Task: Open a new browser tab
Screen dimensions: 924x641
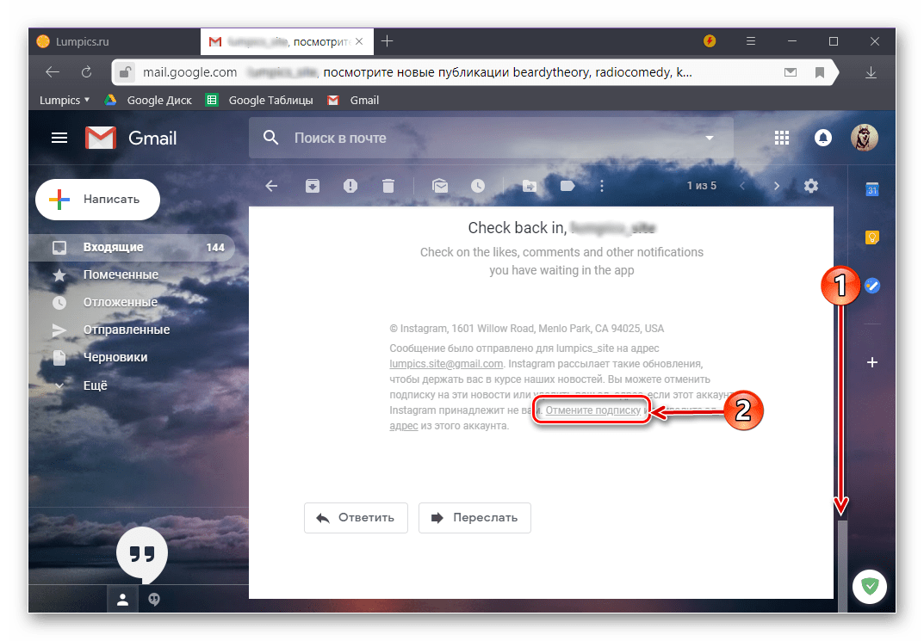Action: pyautogui.click(x=388, y=41)
